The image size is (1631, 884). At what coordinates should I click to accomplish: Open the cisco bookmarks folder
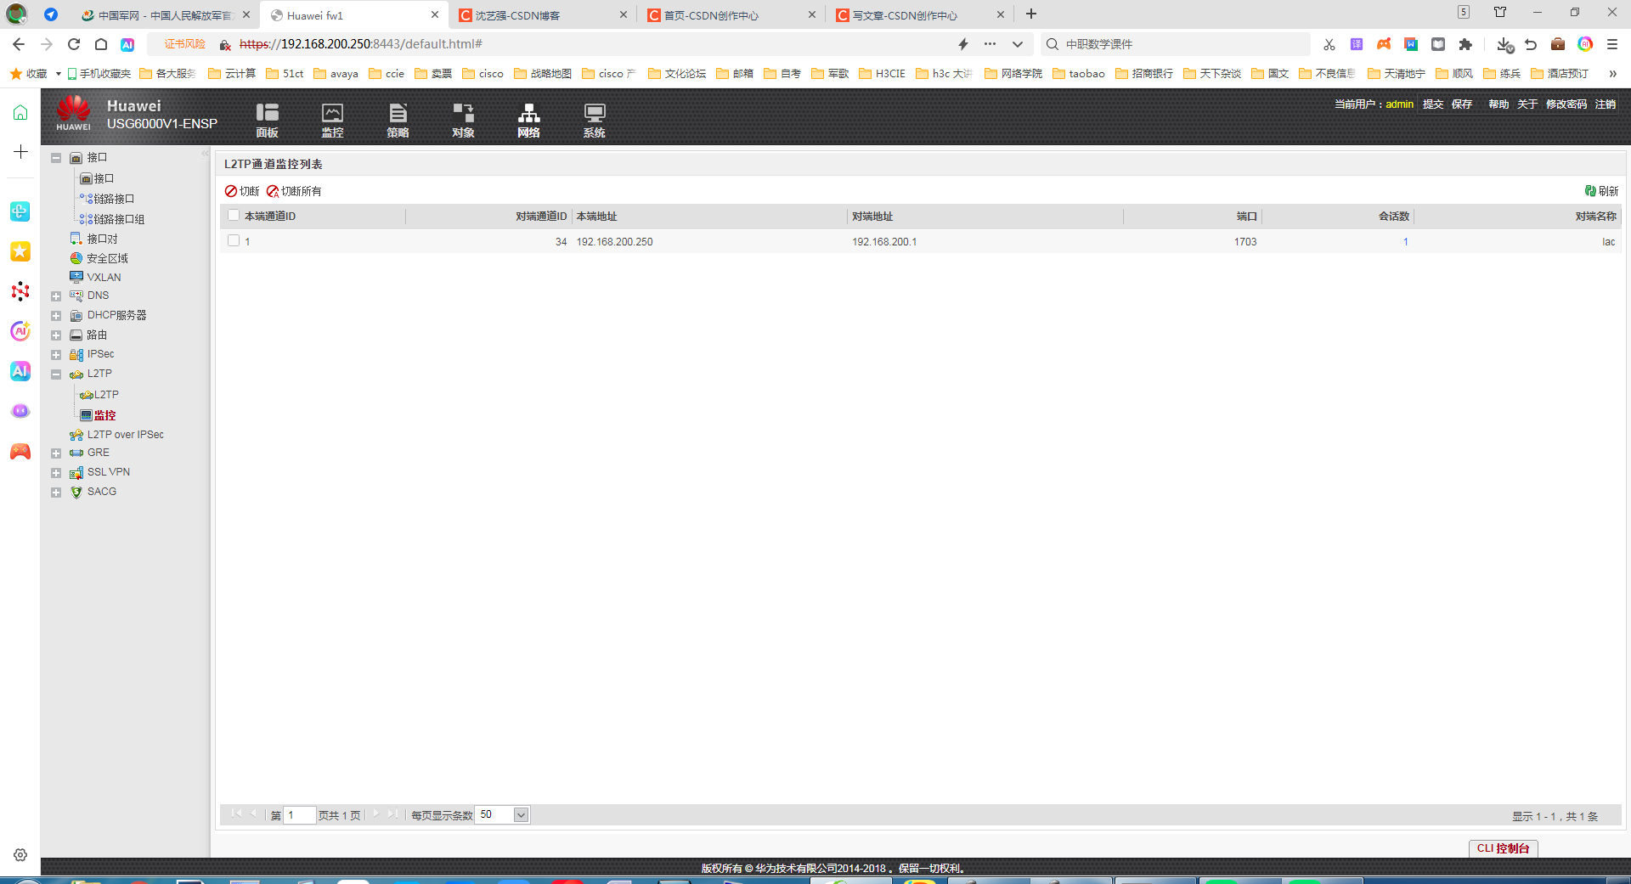pos(483,74)
